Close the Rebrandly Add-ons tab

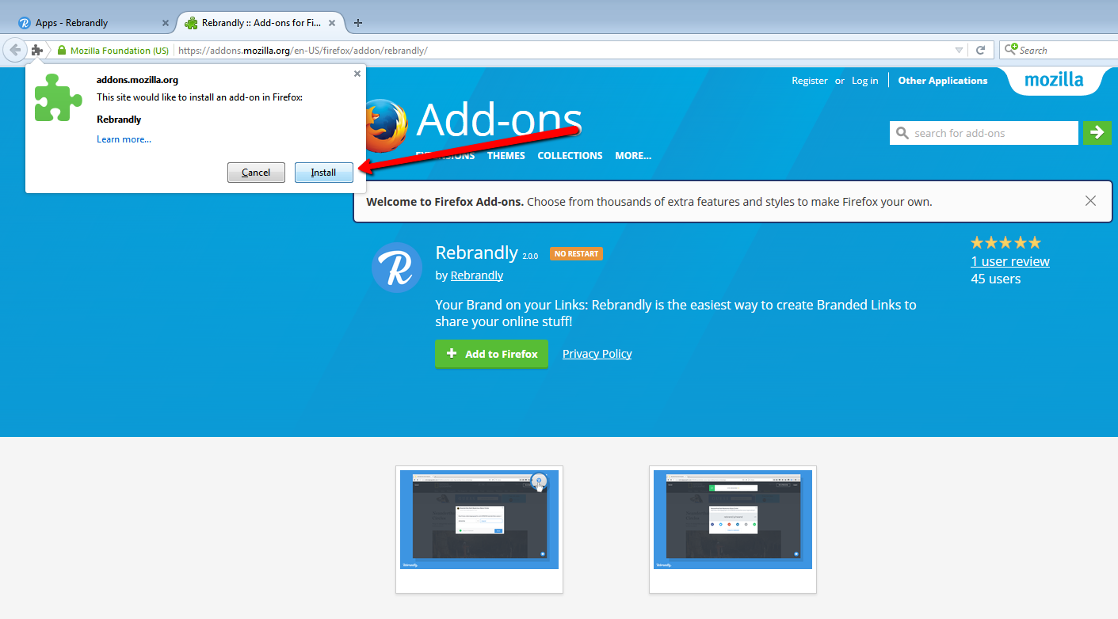(x=331, y=23)
